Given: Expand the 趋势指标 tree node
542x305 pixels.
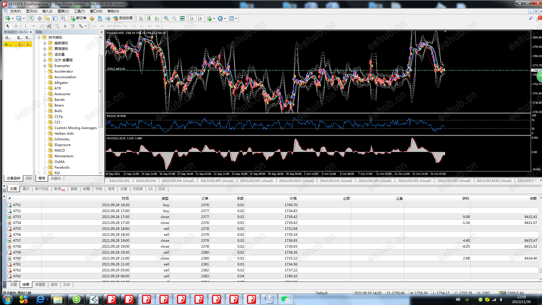Looking at the screenshot, I should tap(45, 43).
